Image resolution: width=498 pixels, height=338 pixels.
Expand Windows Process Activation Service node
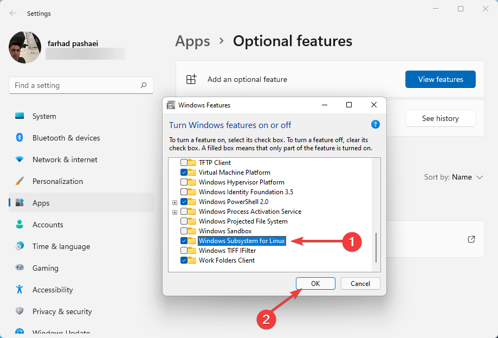coord(174,211)
